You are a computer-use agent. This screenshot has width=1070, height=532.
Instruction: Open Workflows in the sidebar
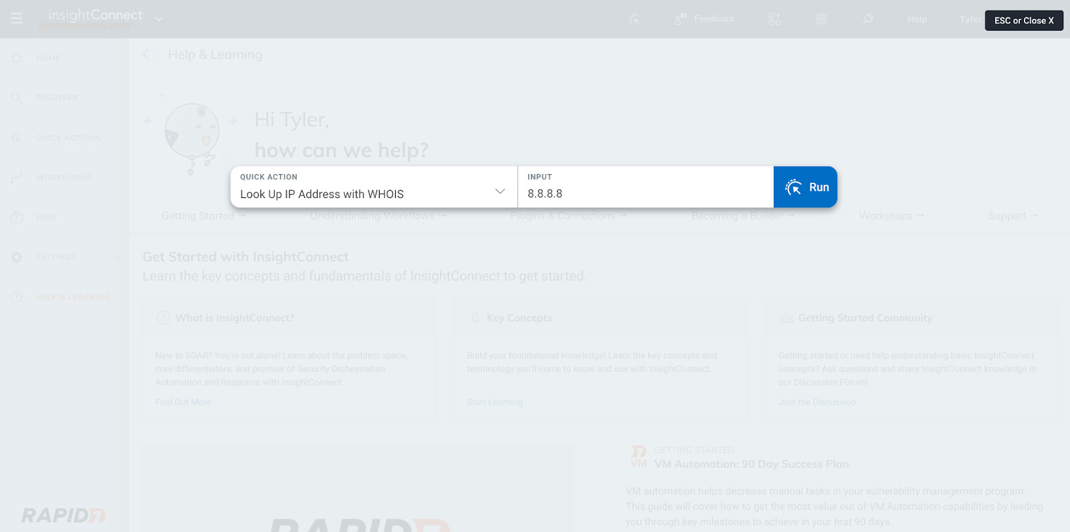(x=64, y=177)
